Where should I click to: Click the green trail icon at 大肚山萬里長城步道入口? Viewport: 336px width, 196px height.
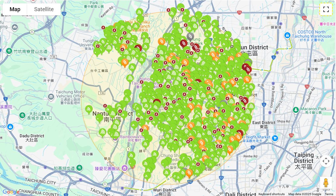pos(22,115)
